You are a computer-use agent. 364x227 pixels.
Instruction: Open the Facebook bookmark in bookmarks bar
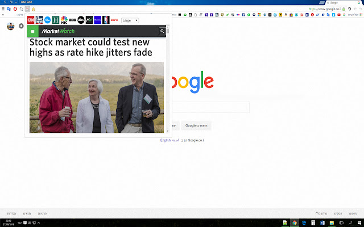coord(243,15)
